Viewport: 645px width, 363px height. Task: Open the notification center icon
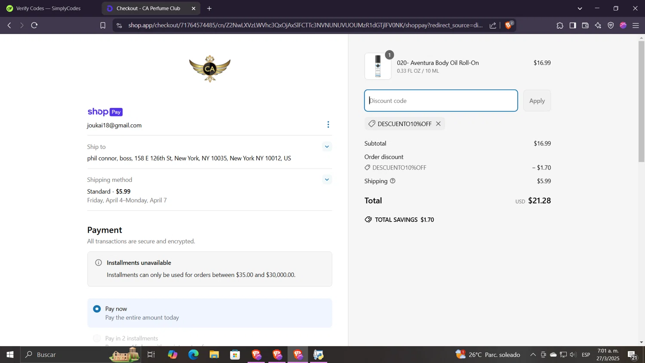(x=633, y=354)
